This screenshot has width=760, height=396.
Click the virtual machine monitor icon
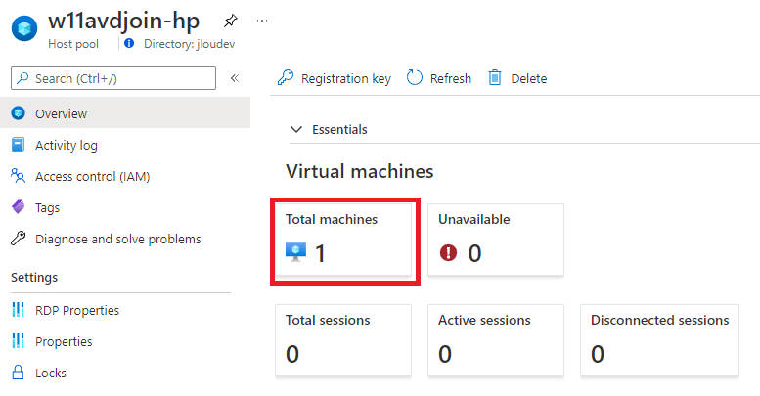tap(295, 252)
